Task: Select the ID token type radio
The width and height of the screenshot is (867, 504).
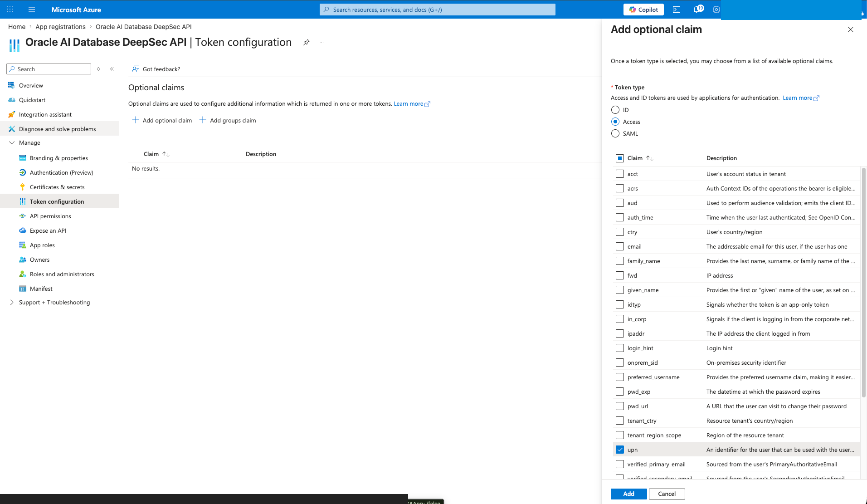Action: pos(615,110)
